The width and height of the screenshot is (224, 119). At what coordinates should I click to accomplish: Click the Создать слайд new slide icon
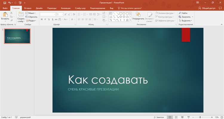[x=21, y=14]
